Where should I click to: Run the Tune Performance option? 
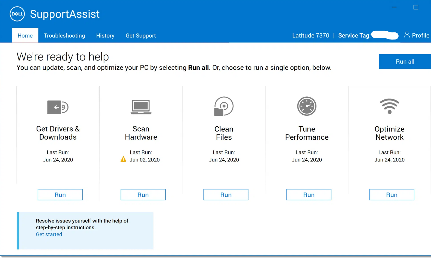point(309,195)
